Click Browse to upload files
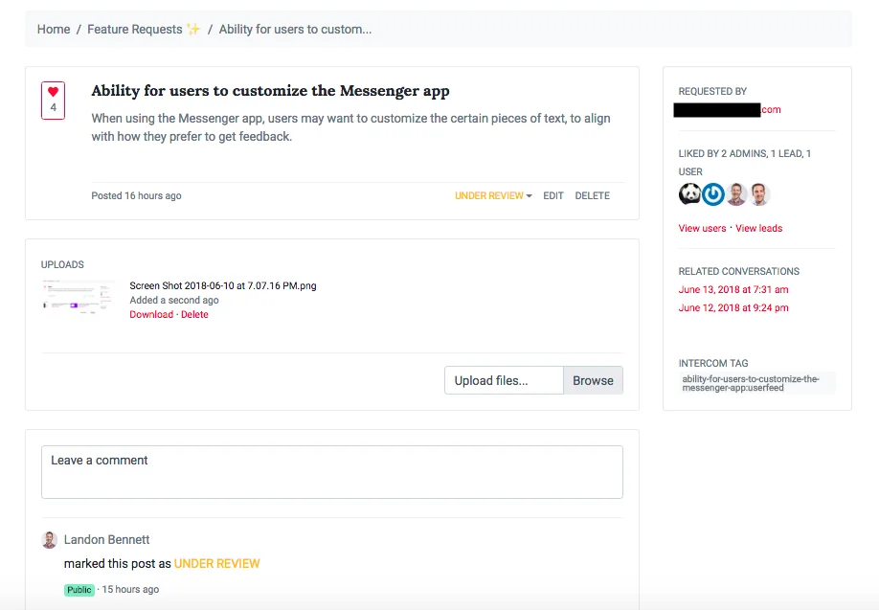This screenshot has height=610, width=879. click(x=593, y=380)
